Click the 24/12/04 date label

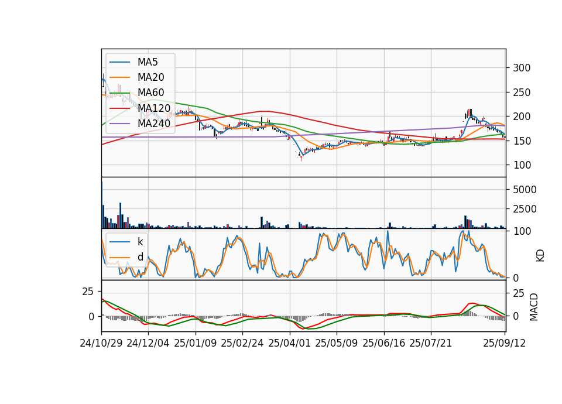(148, 343)
